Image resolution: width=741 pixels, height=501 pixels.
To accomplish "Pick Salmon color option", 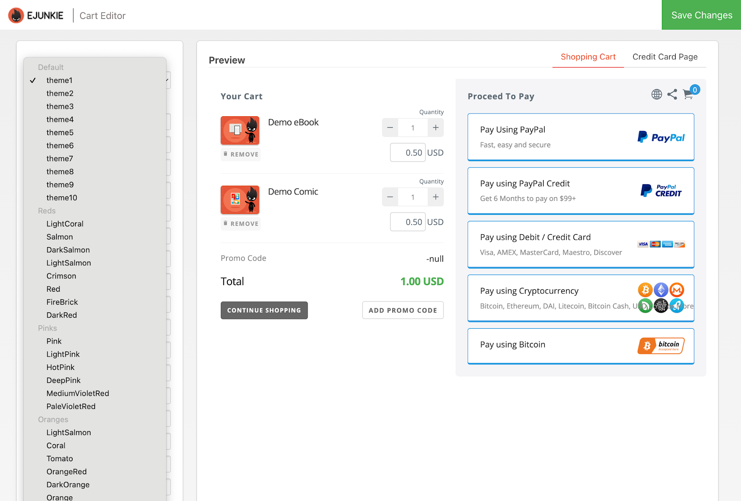I will pyautogui.click(x=95, y=237).
